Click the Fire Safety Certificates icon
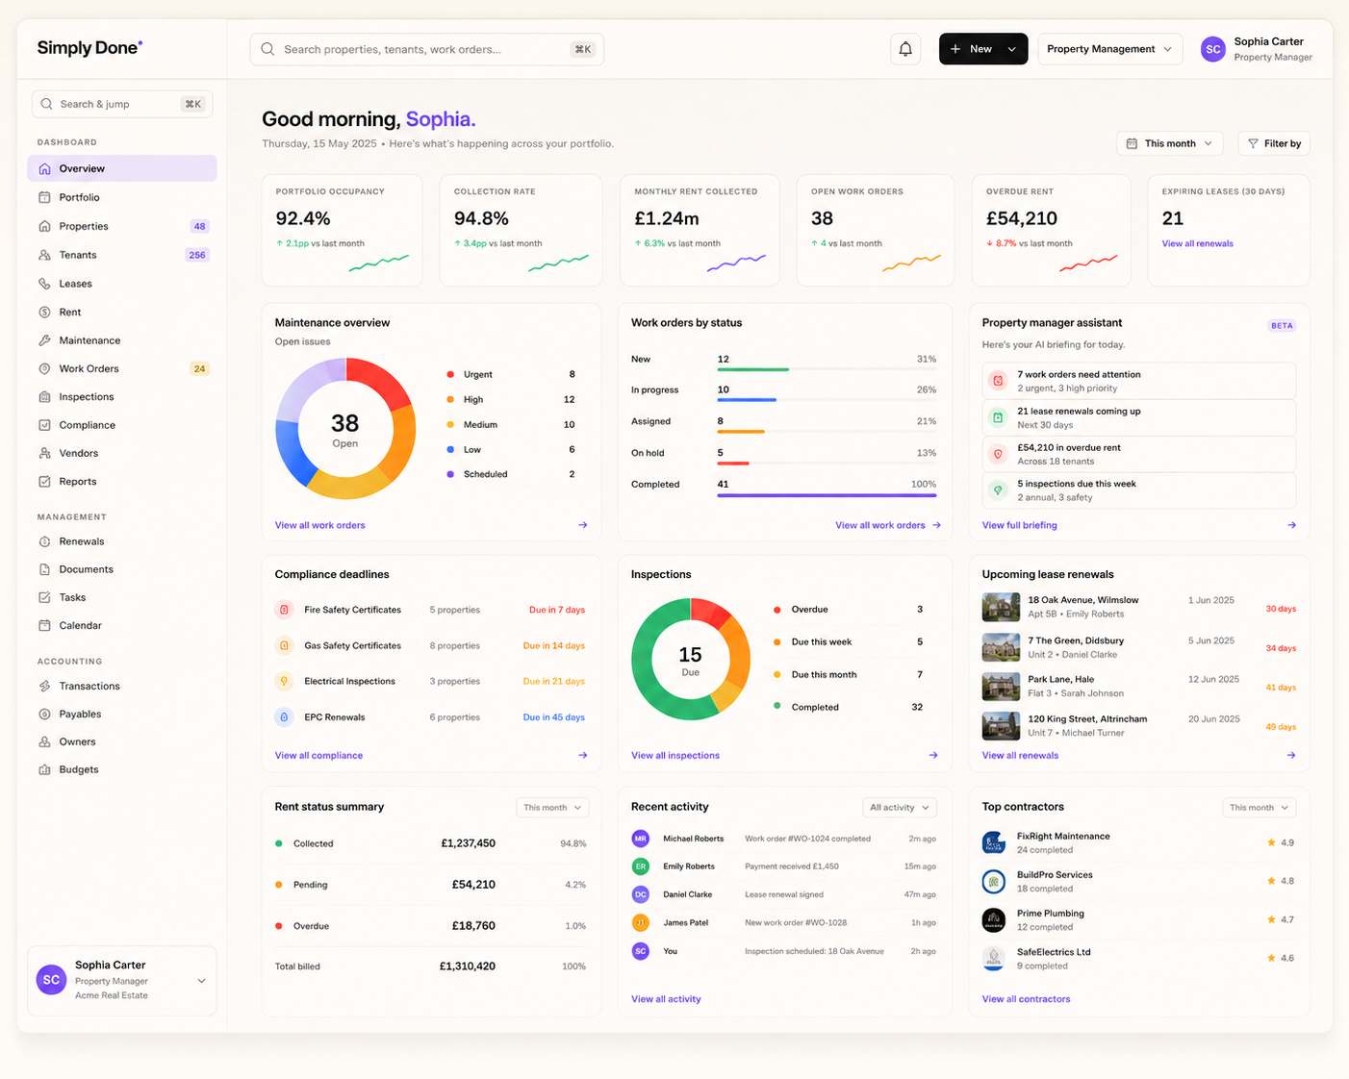The height and width of the screenshot is (1079, 1349). (x=284, y=610)
